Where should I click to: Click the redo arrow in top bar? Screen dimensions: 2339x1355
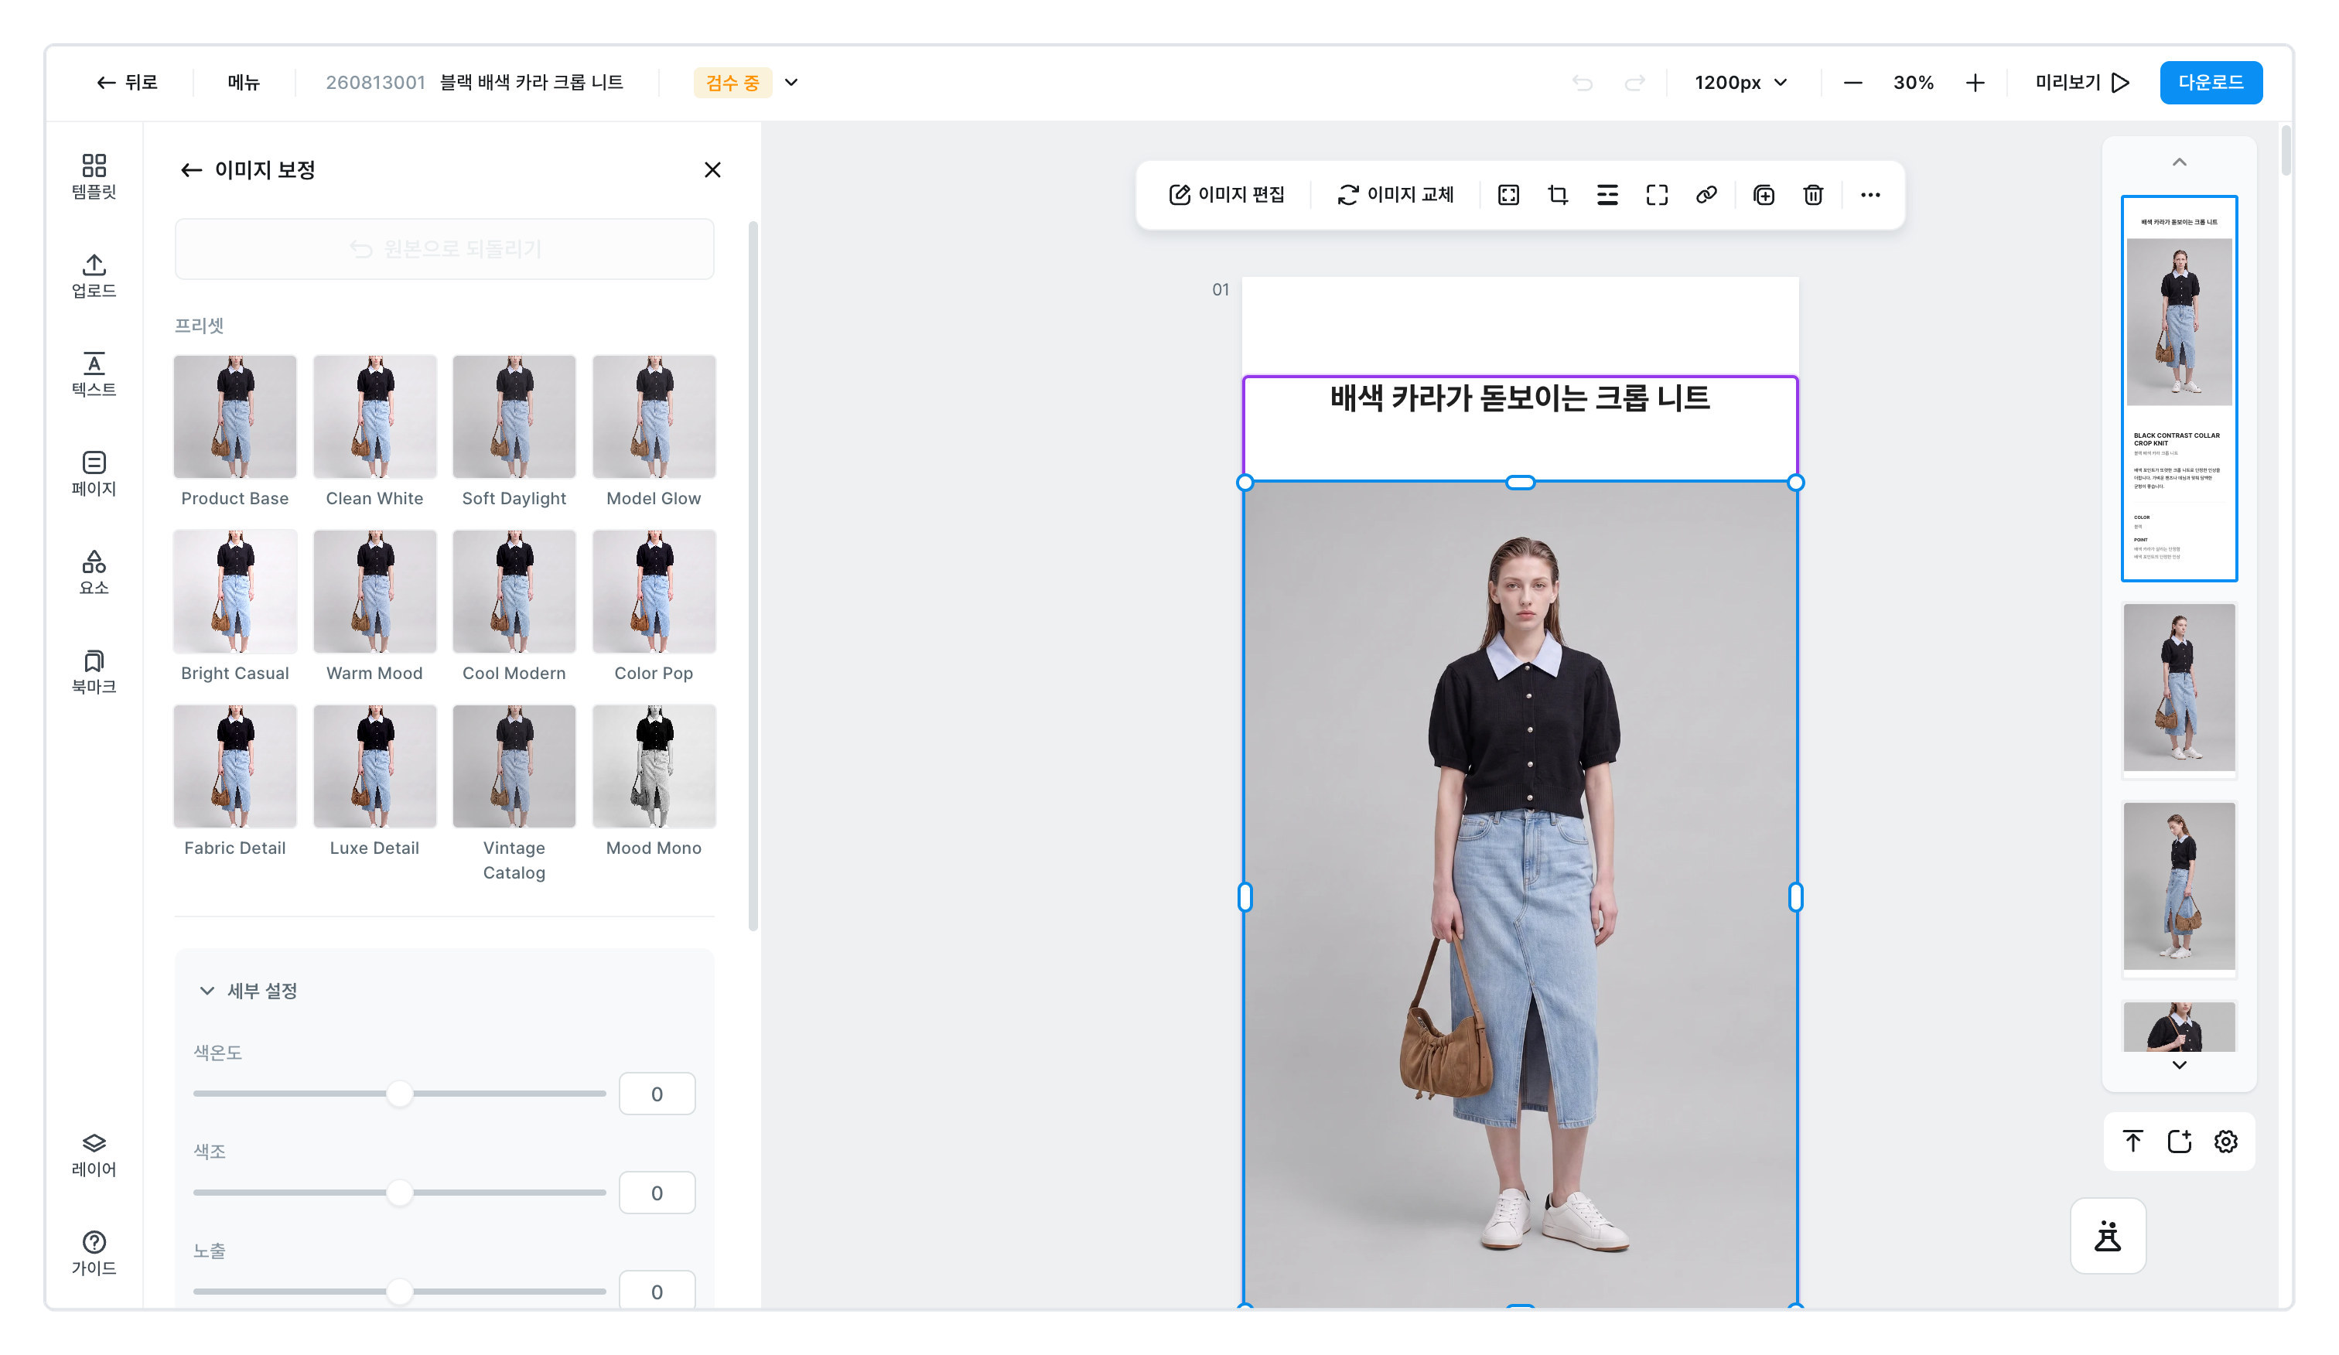(1634, 83)
